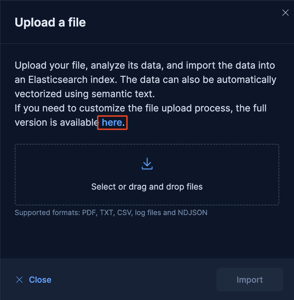The image size is (294, 300).
Task: Click the upload arrow icon in the drop zone
Action: tap(147, 164)
